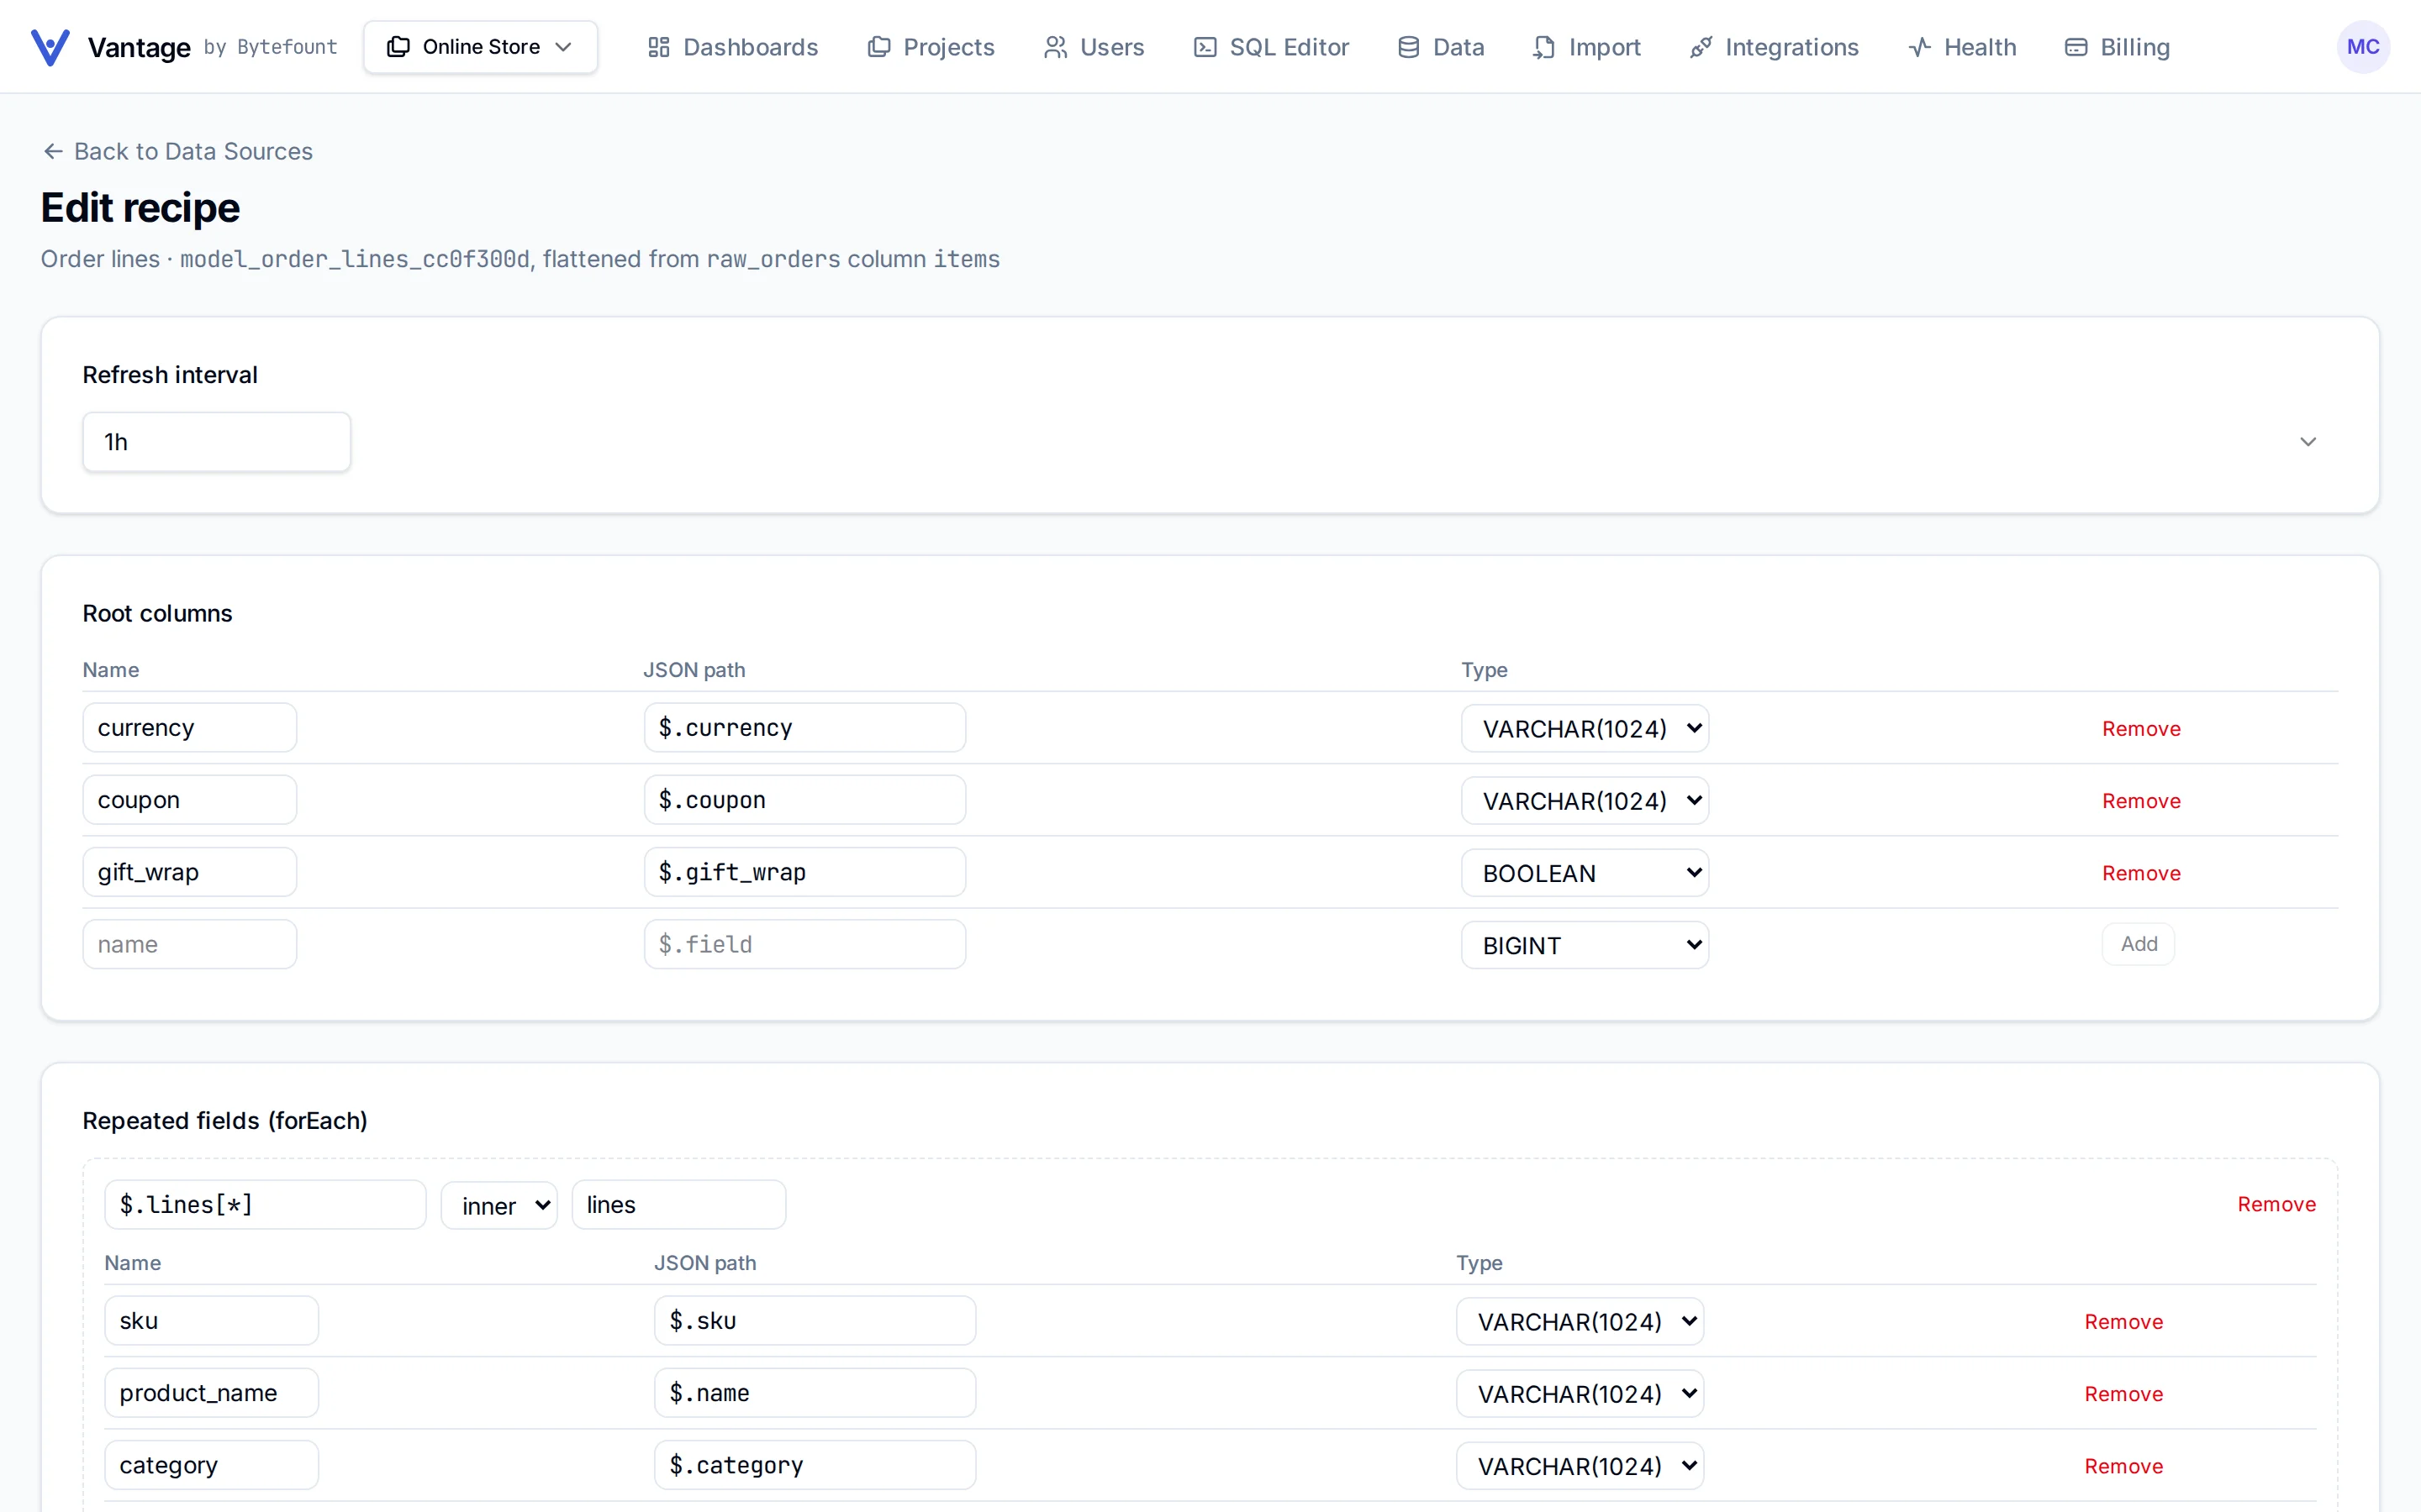Open the Users nav item
This screenshot has width=2421, height=1512.
point(1094,47)
